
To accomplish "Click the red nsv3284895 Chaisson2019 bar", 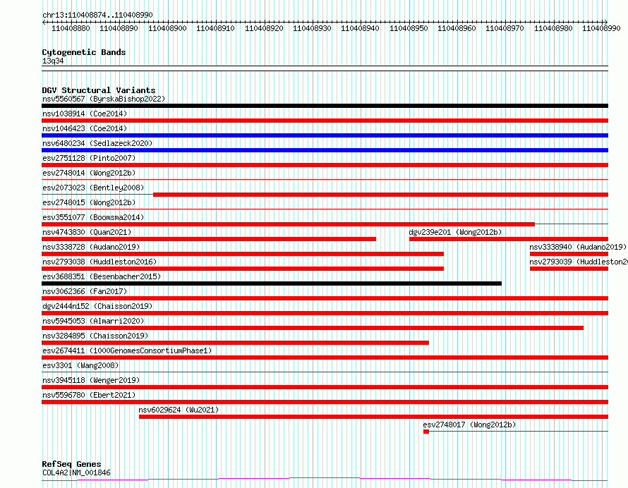I will (235, 343).
